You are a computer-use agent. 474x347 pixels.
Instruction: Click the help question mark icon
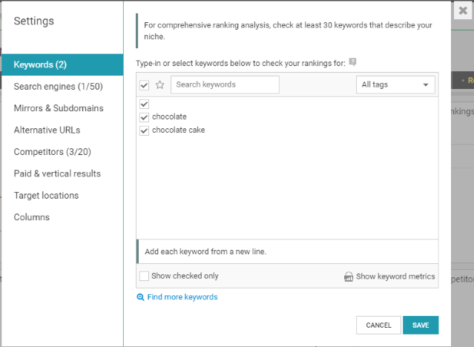(352, 62)
